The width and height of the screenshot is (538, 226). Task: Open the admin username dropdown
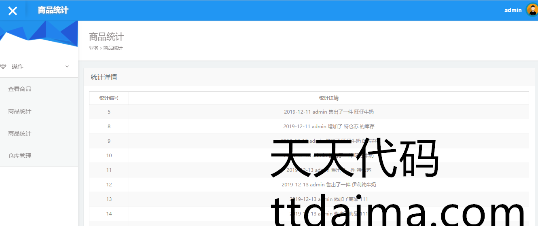coord(513,10)
